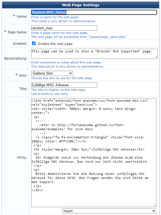Click the HTML textarea's corner resize grip
The height and width of the screenshot is (215, 161).
point(155,206)
